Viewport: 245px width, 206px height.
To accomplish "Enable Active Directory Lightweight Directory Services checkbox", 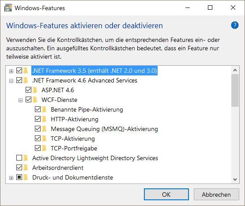I will pos(19,158).
